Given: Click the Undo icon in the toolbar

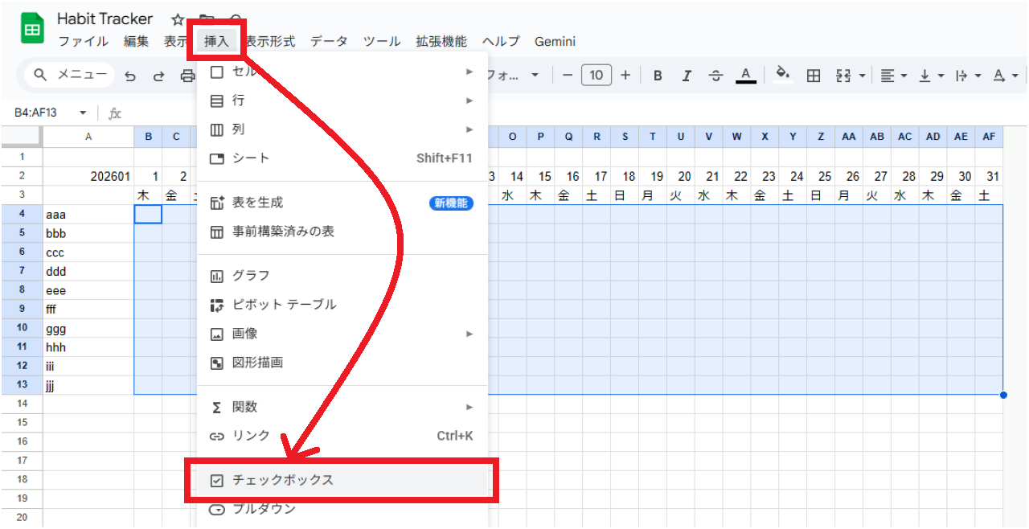Looking at the screenshot, I should pyautogui.click(x=130, y=75).
